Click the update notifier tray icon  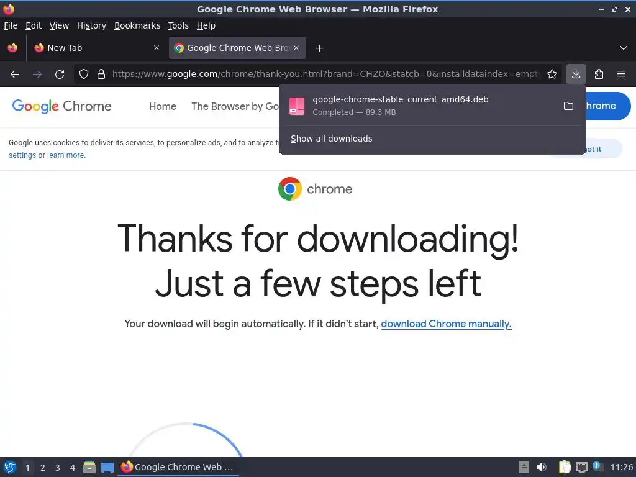(598, 466)
